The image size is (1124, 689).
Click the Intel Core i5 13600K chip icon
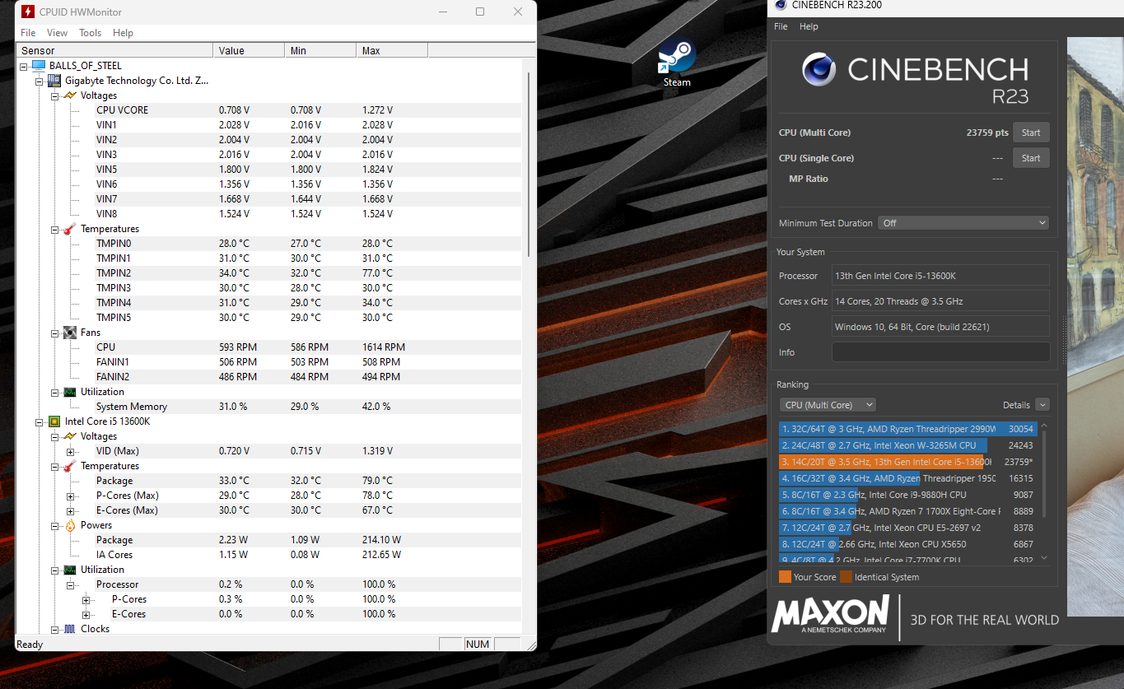tap(54, 421)
